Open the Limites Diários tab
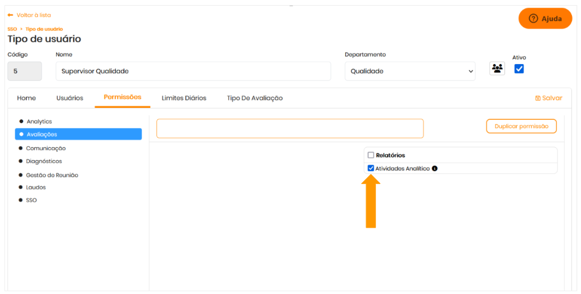 tap(184, 98)
